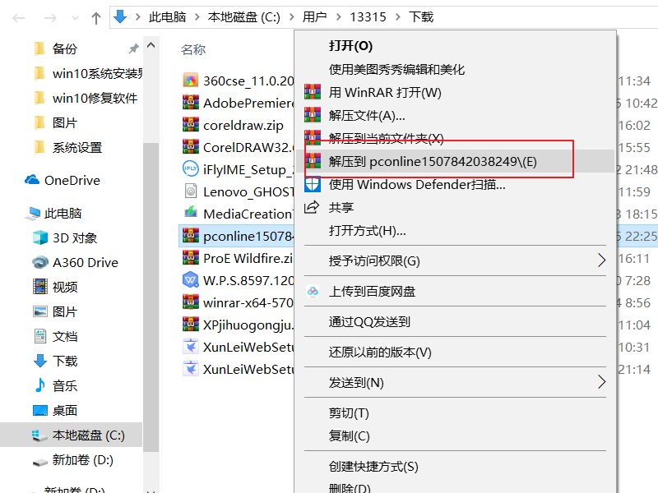Click the 共享 share icon
658x493 pixels.
pos(312,207)
